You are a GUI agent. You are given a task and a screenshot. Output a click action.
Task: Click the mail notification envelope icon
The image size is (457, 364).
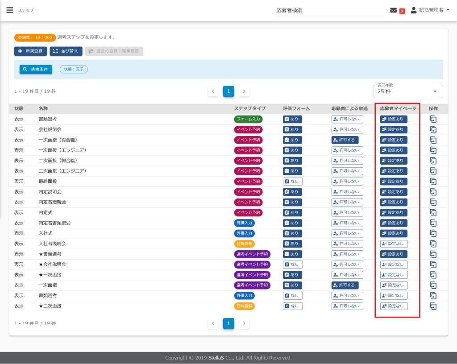[x=393, y=10]
